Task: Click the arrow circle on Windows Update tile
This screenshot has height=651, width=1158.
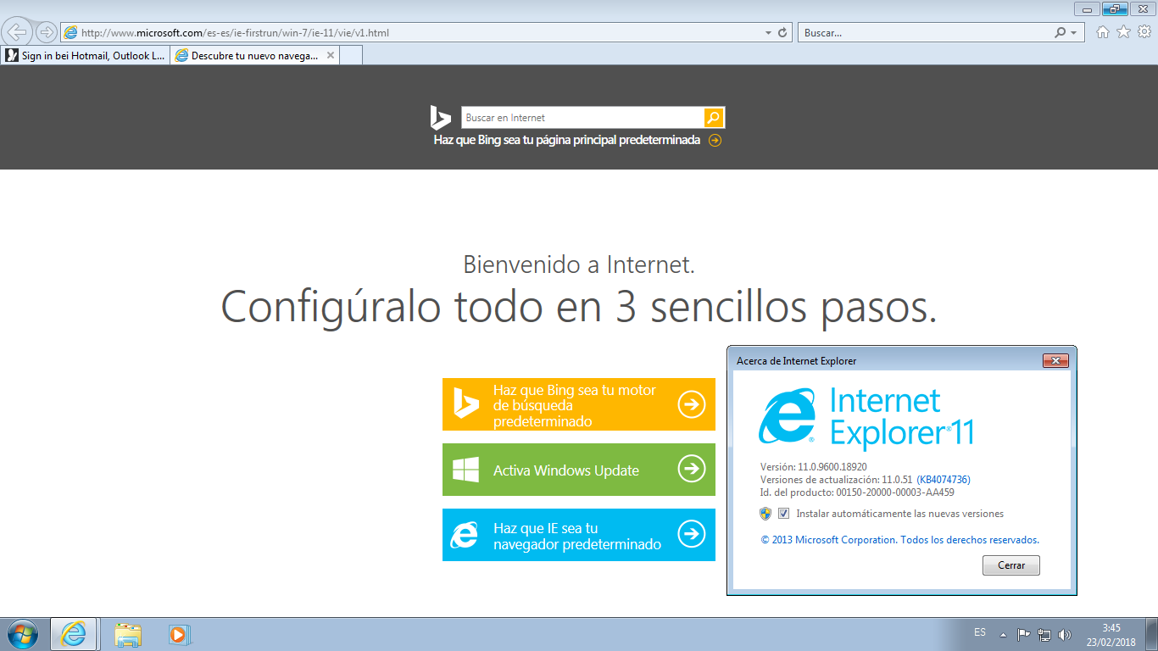Action: (x=692, y=468)
